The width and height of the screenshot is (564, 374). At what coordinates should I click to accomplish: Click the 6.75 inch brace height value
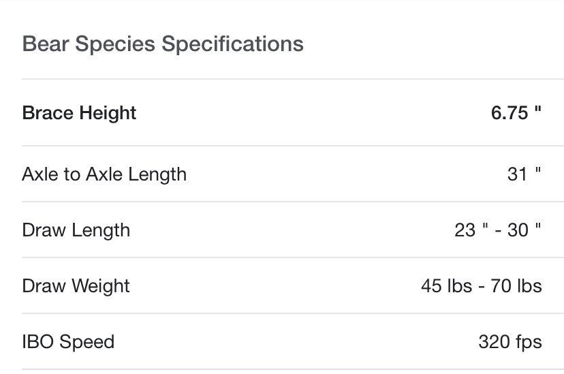[516, 113]
